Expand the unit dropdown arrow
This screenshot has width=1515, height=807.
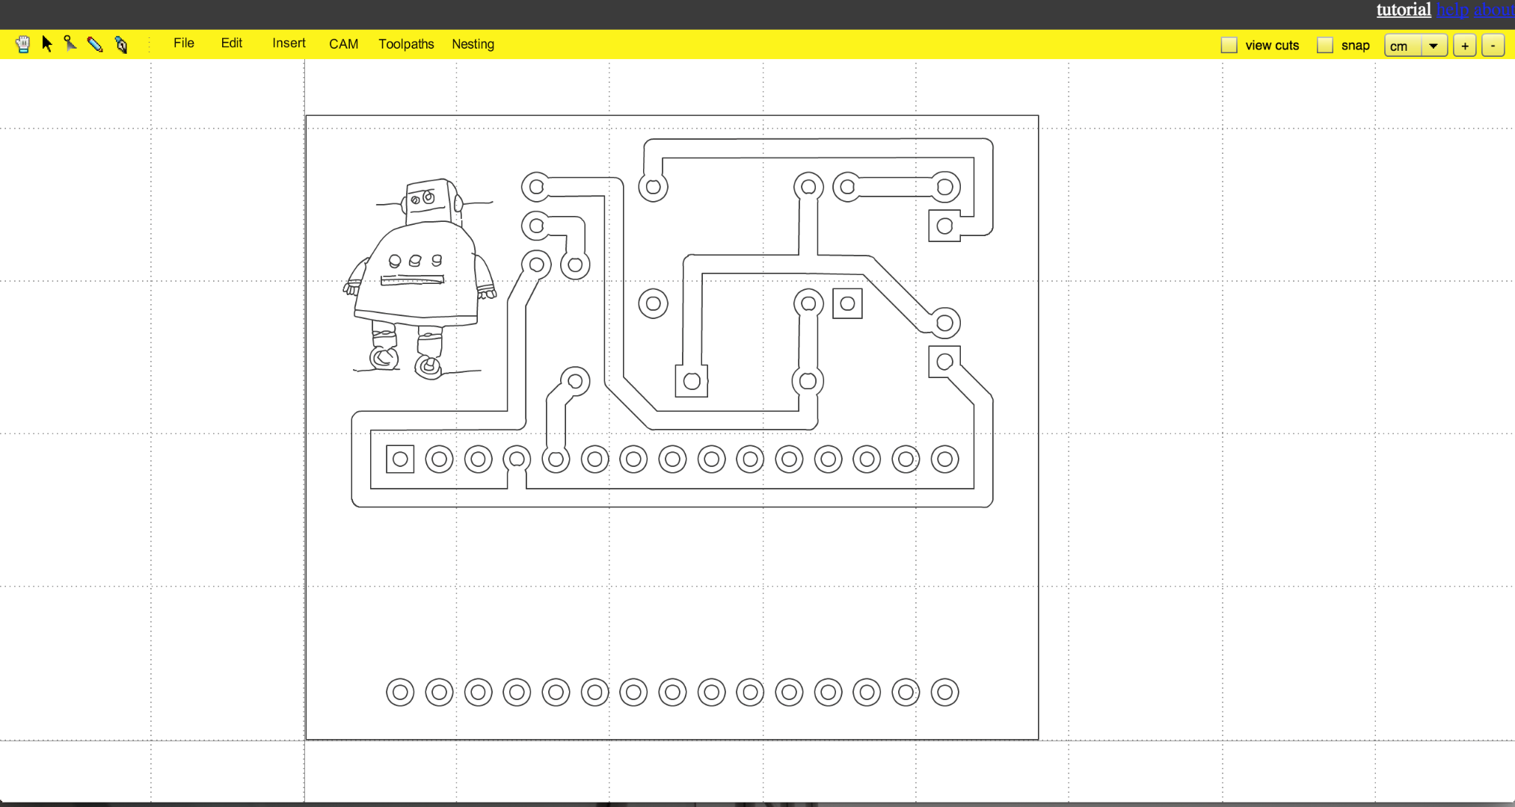pos(1433,46)
